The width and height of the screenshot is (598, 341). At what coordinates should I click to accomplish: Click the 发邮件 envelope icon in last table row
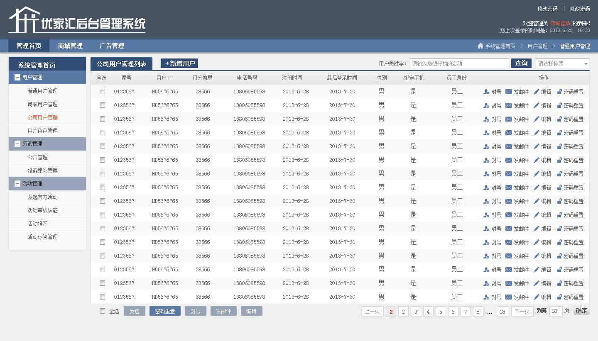tap(509, 297)
